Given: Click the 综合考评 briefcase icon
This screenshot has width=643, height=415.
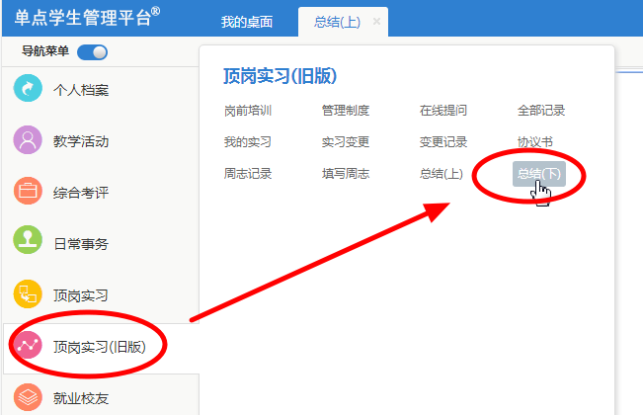Looking at the screenshot, I should click(28, 191).
